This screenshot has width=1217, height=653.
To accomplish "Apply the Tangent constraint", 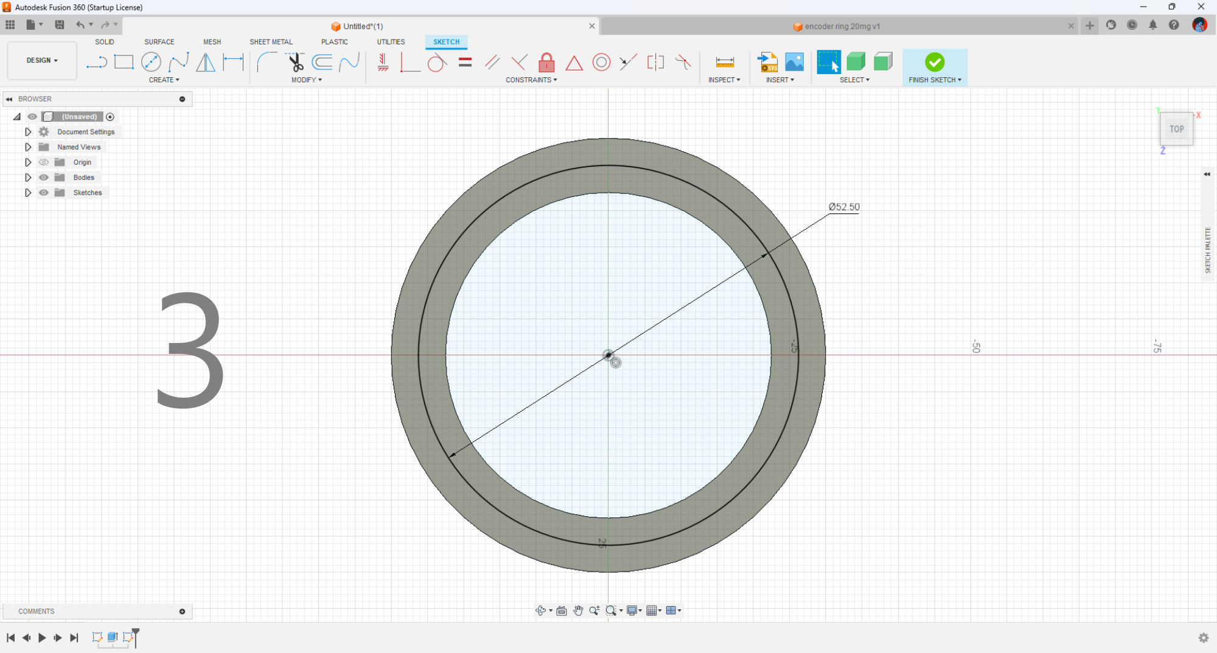I will click(x=437, y=61).
